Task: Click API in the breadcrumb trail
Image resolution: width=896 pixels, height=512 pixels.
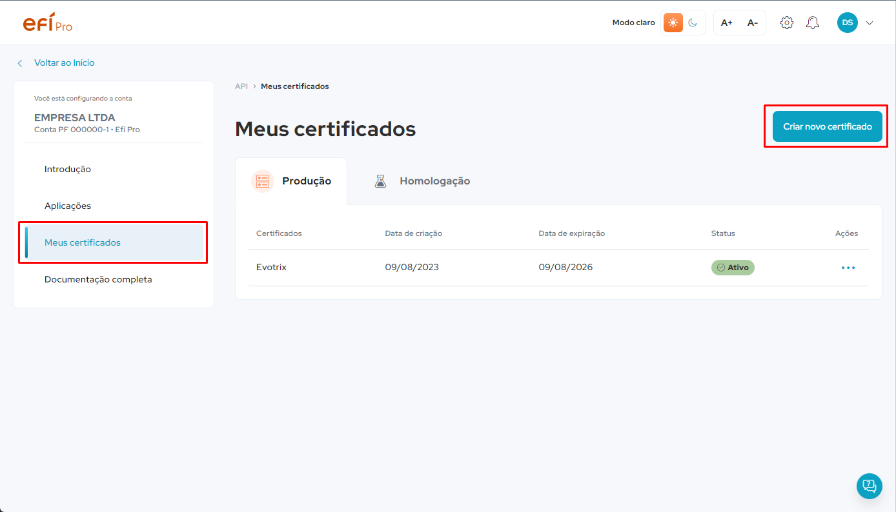Action: [x=241, y=86]
